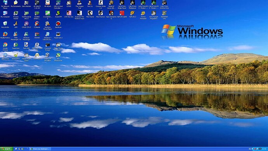
Task: Open Command Prompt shortcut
Action: [47, 47]
